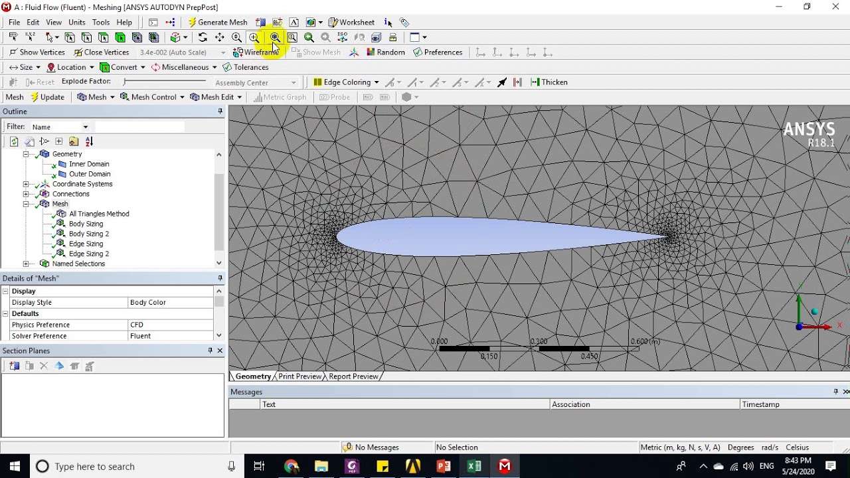Select the green Body selection filter
This screenshot has width=850, height=478.
120,37
